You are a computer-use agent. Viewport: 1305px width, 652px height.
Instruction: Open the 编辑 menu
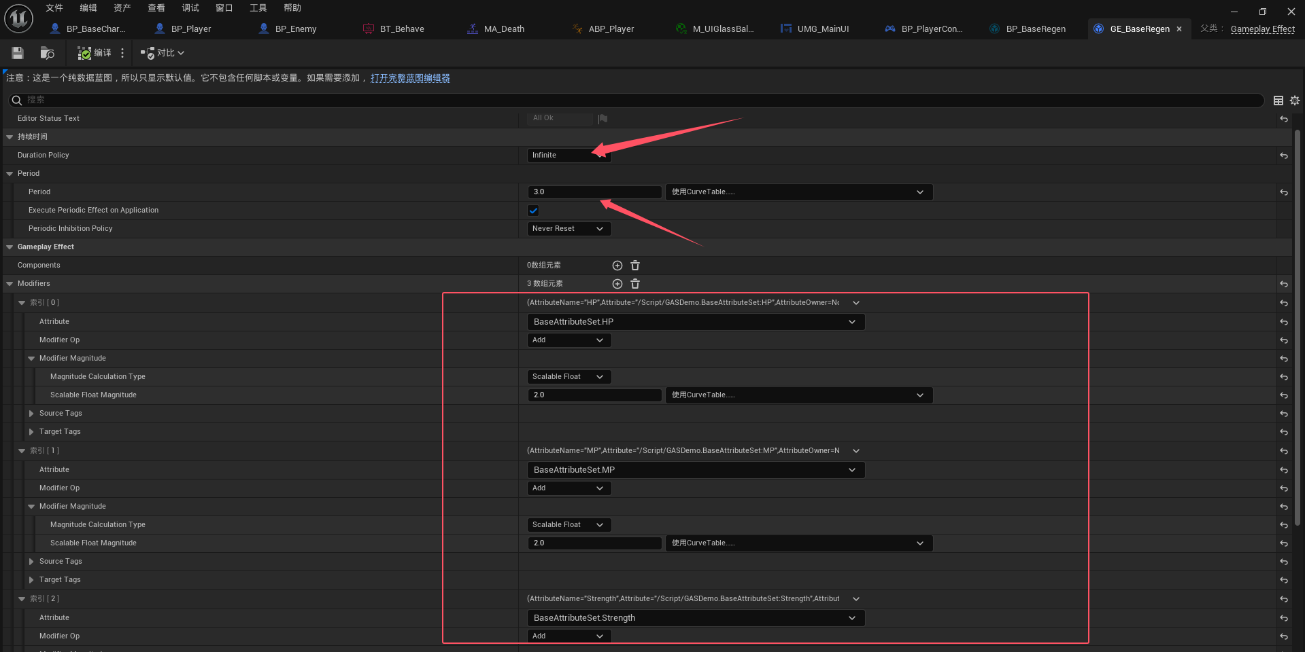88,8
